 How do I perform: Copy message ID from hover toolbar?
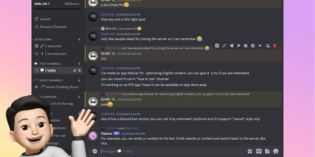tap(217, 46)
